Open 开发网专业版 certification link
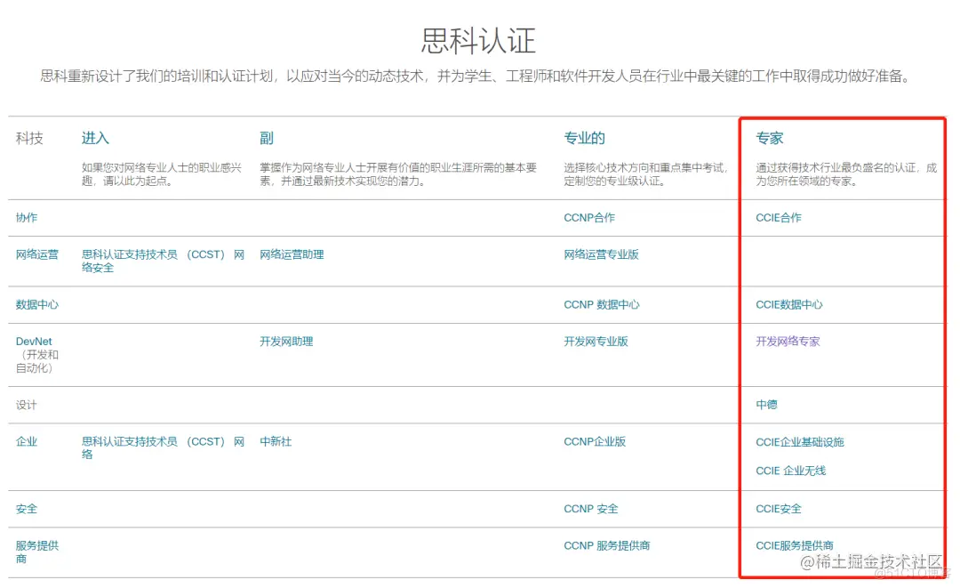Image resolution: width=960 pixels, height=588 pixels. 596,342
